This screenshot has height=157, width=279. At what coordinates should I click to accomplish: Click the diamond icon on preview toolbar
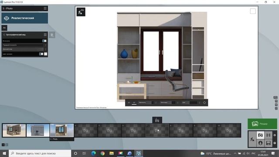[204, 102]
